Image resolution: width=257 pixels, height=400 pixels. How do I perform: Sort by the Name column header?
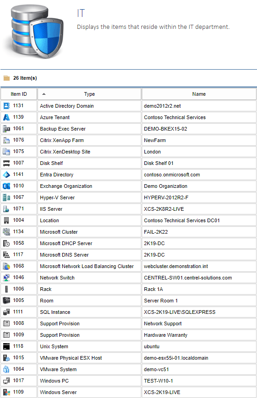(x=199, y=94)
